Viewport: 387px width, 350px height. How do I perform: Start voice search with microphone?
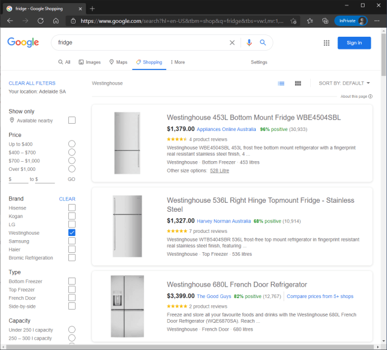pos(249,43)
